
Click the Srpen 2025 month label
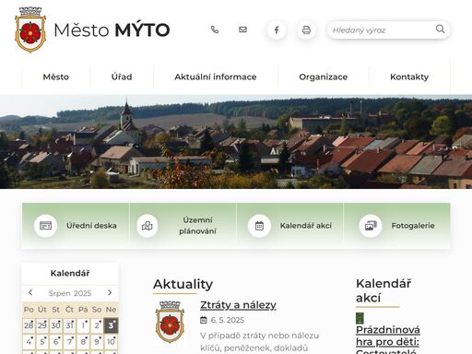pos(70,293)
